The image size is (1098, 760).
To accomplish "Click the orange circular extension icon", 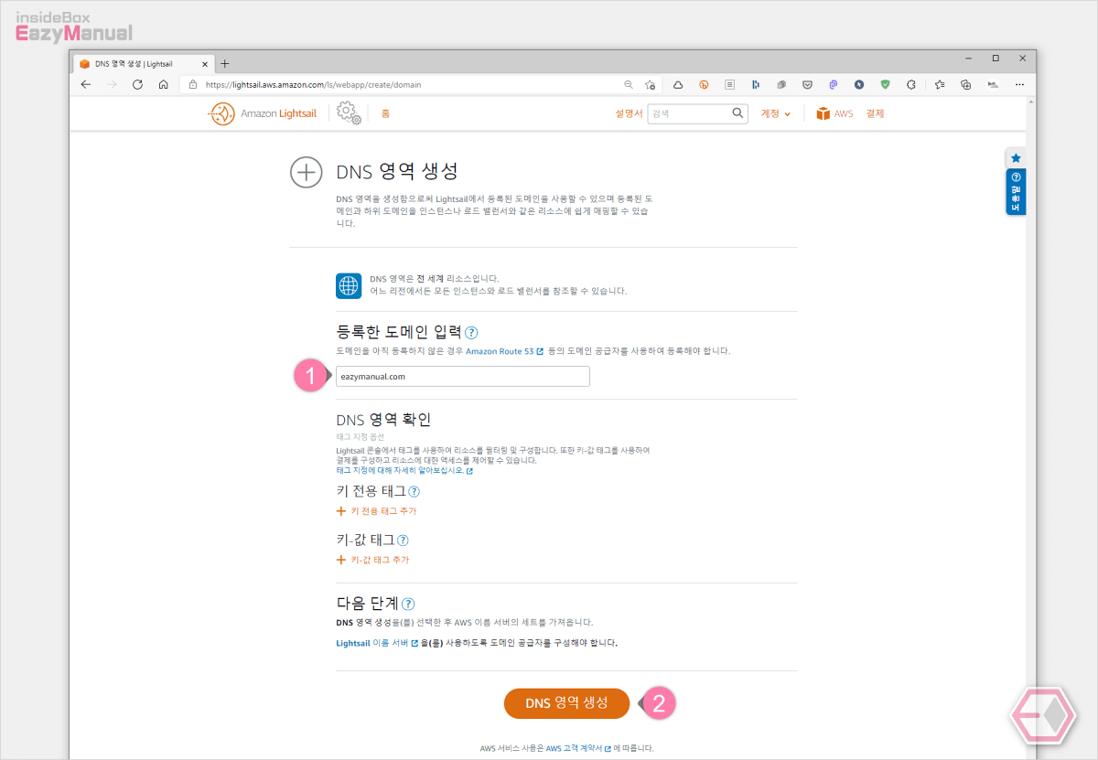I will 705,84.
